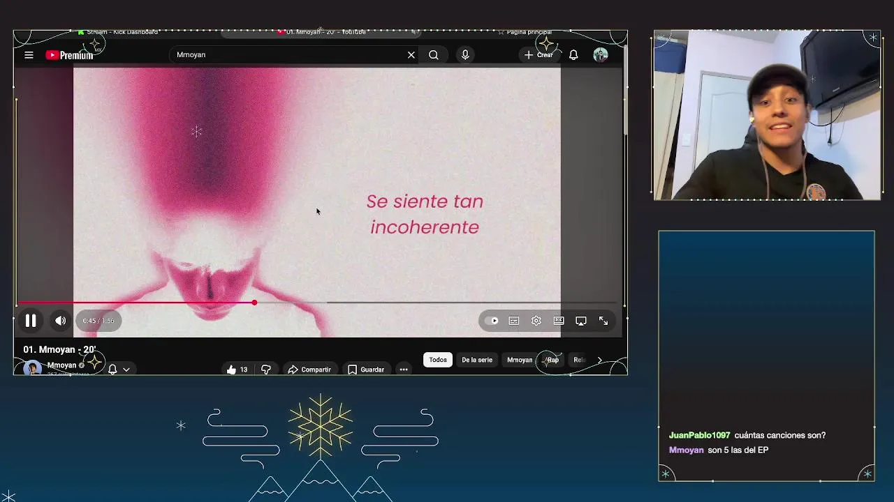894x502 pixels.
Task: Open the three-dot more actions menu
Action: [x=404, y=370]
